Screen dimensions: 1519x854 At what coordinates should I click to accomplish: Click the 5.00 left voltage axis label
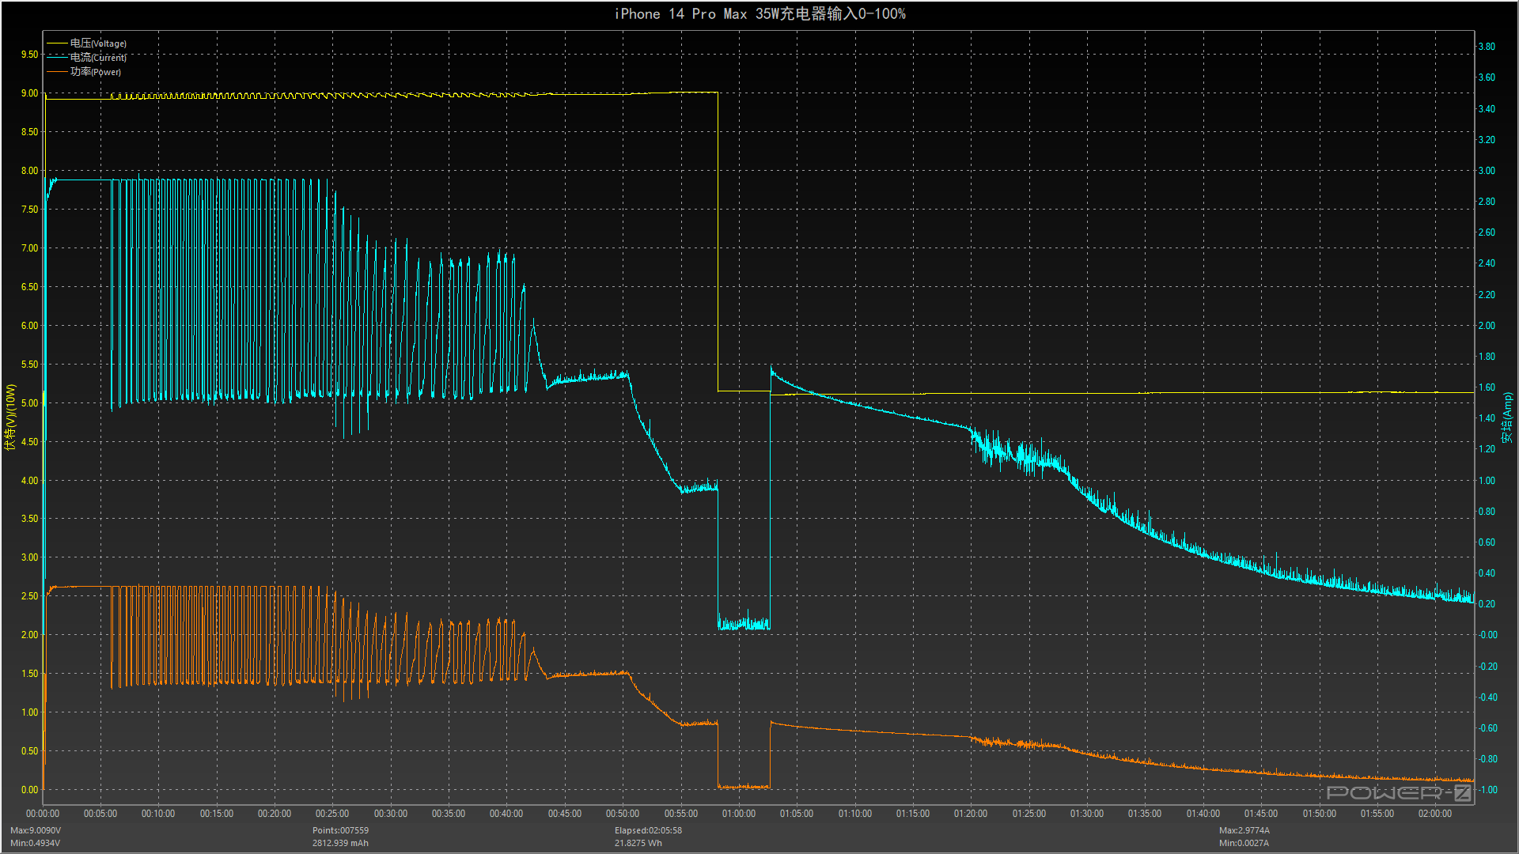tap(29, 403)
